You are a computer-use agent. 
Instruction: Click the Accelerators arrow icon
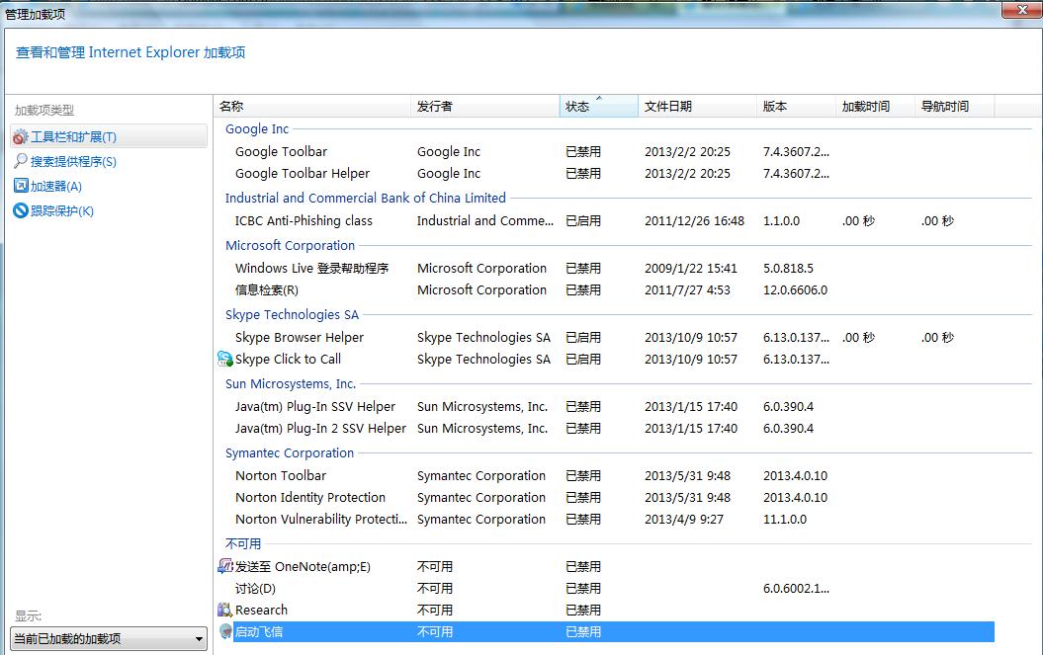(x=22, y=186)
